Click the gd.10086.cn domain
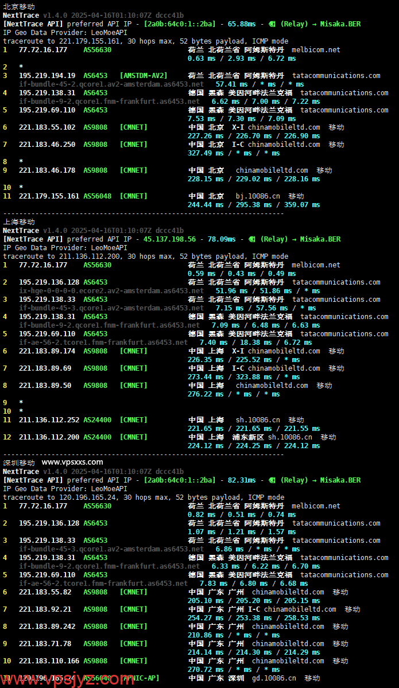 pyautogui.click(x=274, y=678)
